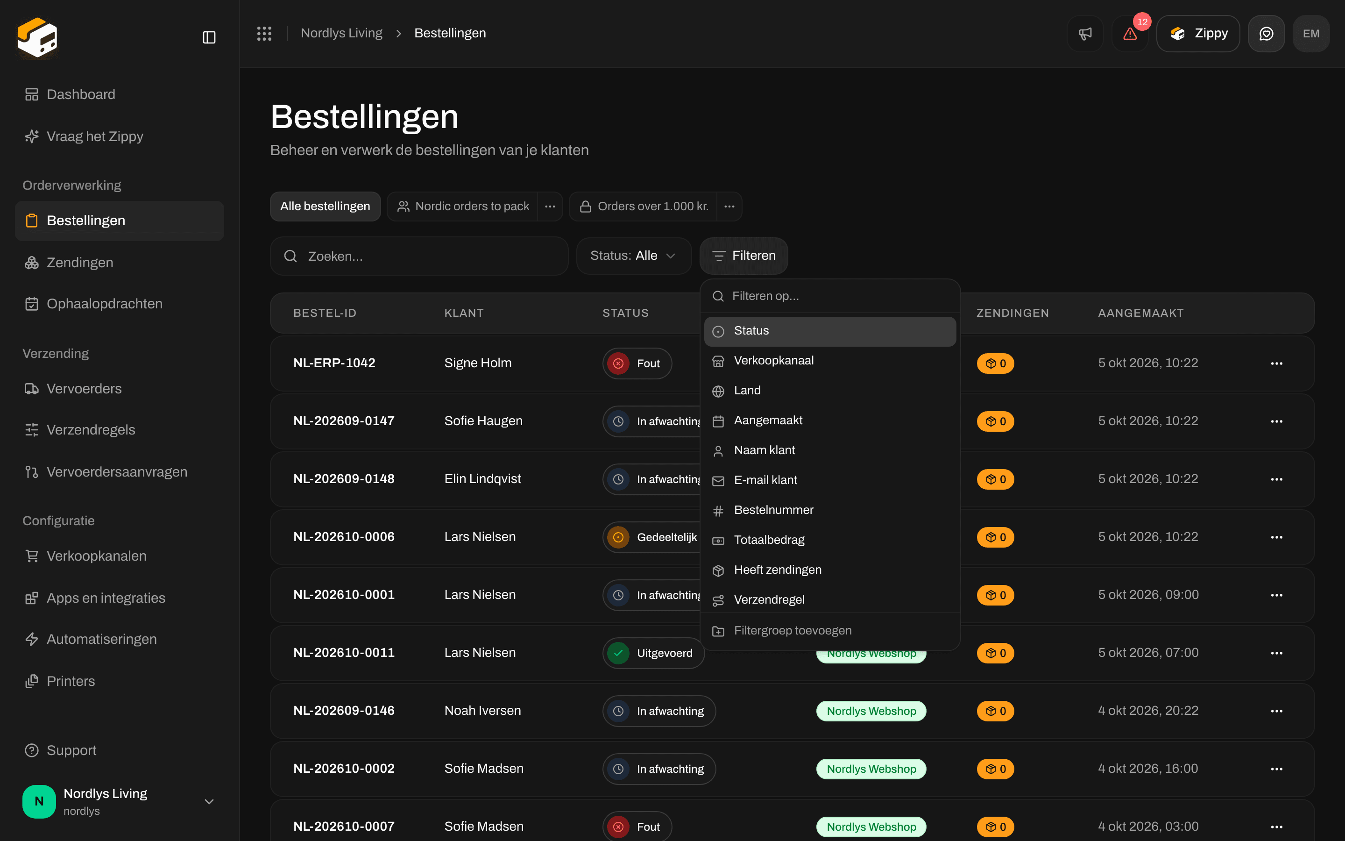
Task: Open Automatiseringen in the sidebar
Action: click(120, 639)
